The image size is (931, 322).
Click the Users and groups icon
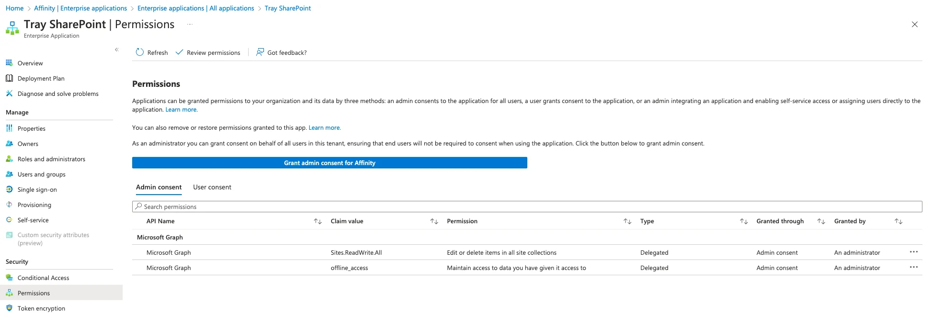[9, 174]
